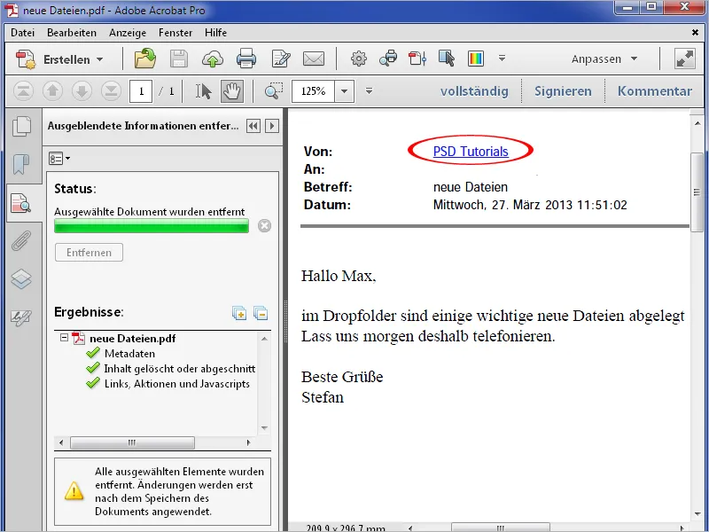Toggle Metadaten checkmark in results
This screenshot has width=709, height=532.
point(93,353)
